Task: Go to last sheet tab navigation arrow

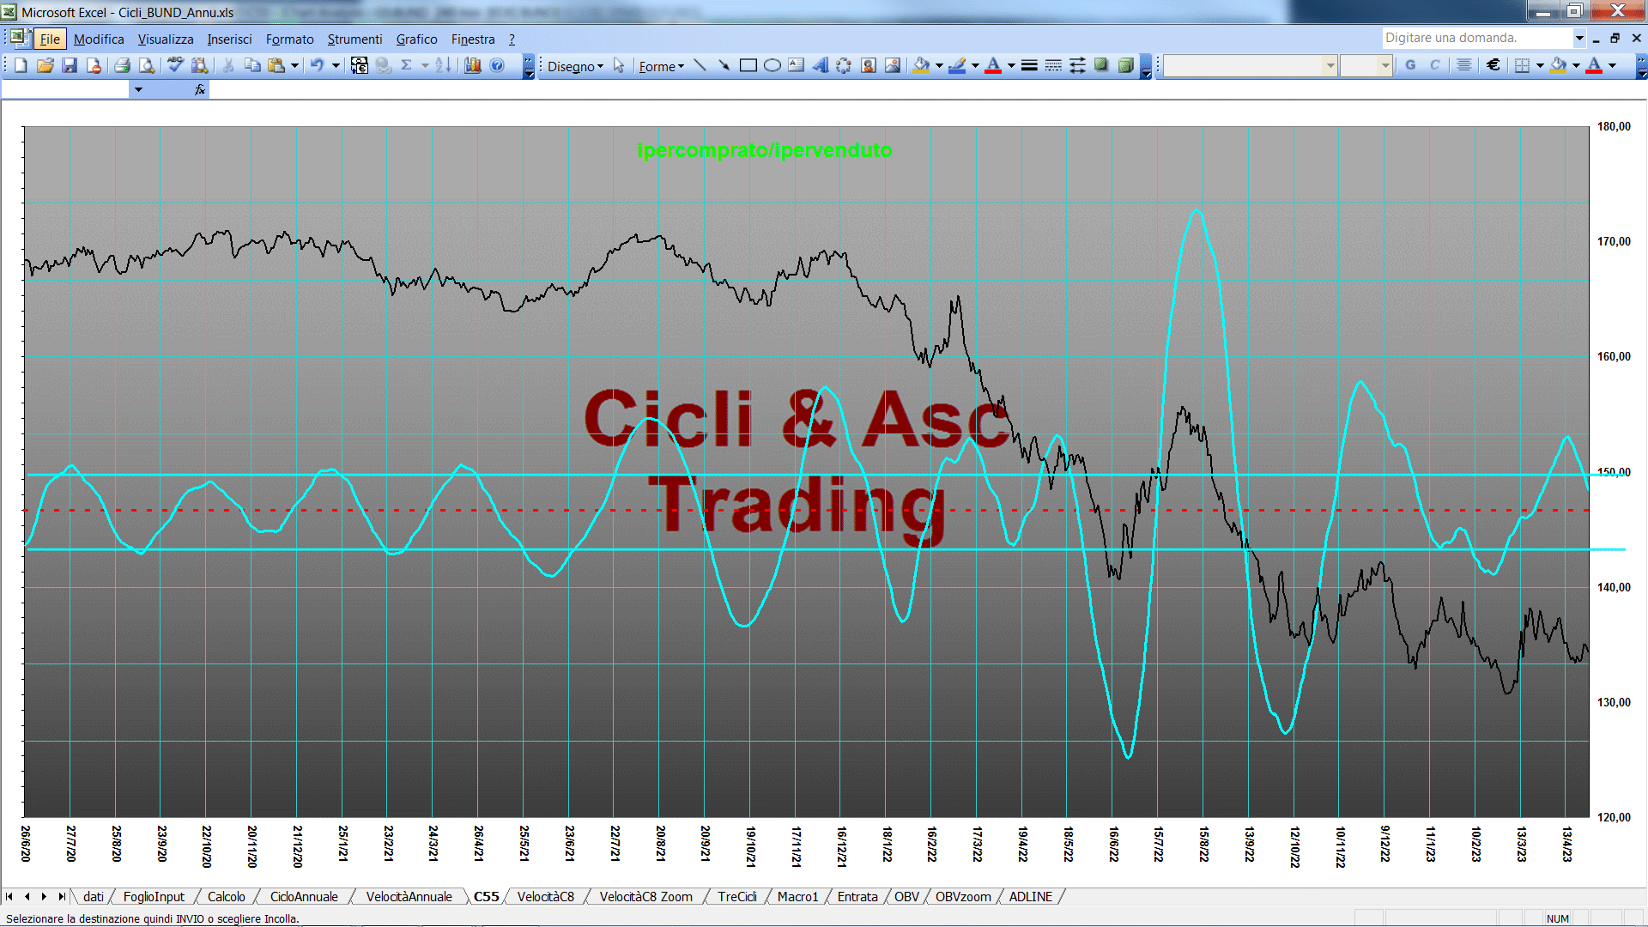Action: (62, 897)
